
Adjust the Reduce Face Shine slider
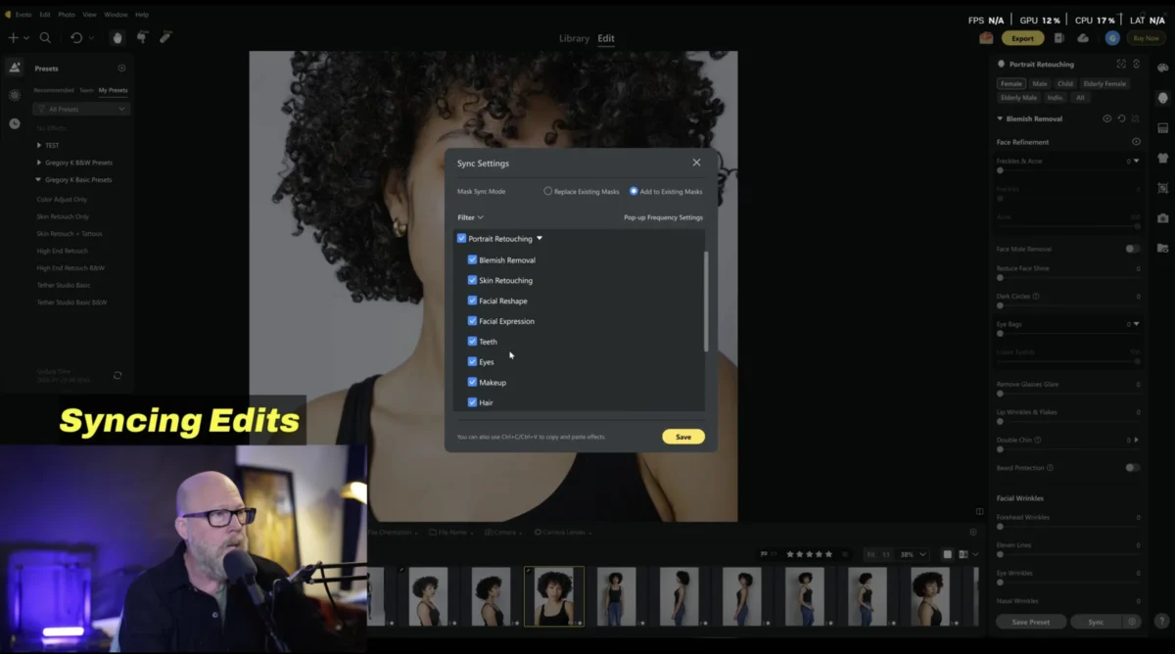(1068, 277)
